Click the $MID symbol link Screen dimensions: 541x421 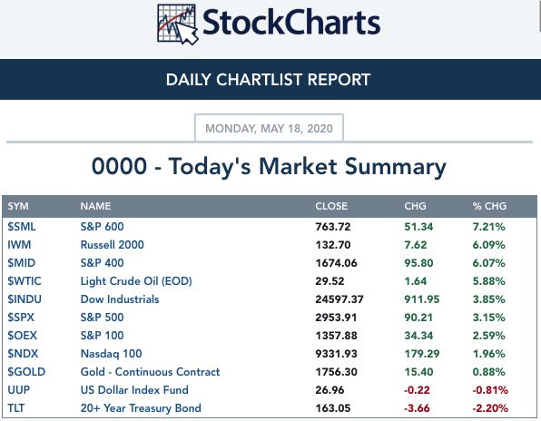pos(22,263)
